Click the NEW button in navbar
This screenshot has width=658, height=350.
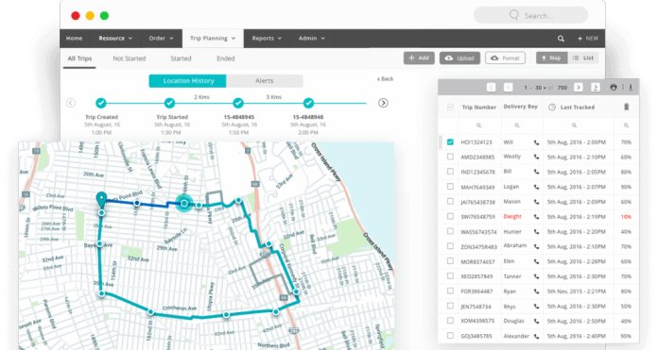(x=587, y=38)
